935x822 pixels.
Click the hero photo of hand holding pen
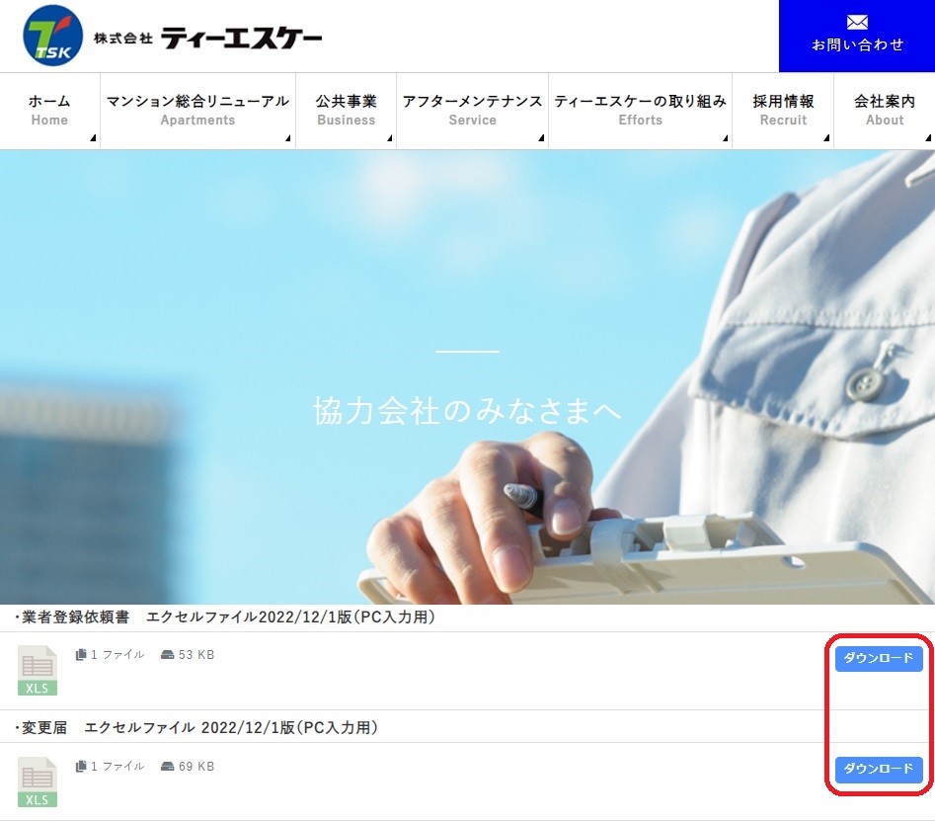pos(468,377)
